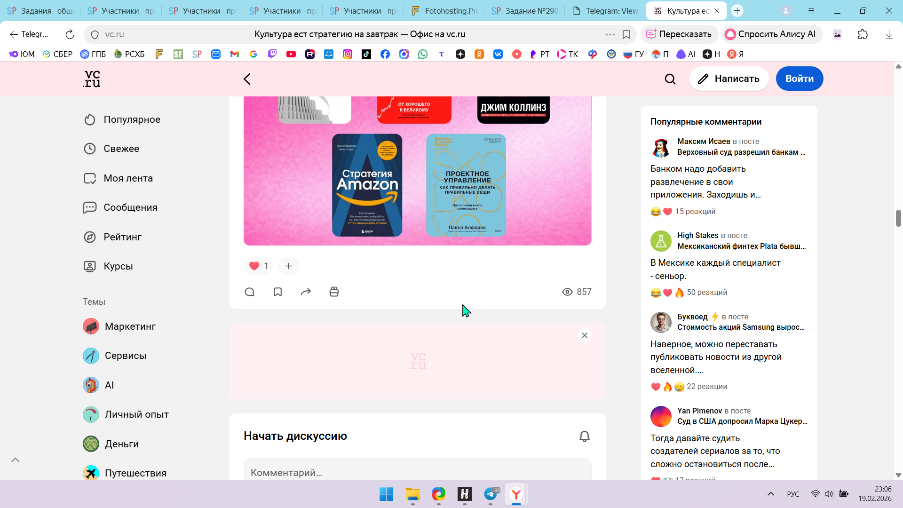Bookmark the post with the bookmark icon
The height and width of the screenshot is (508, 903).
[x=277, y=292]
